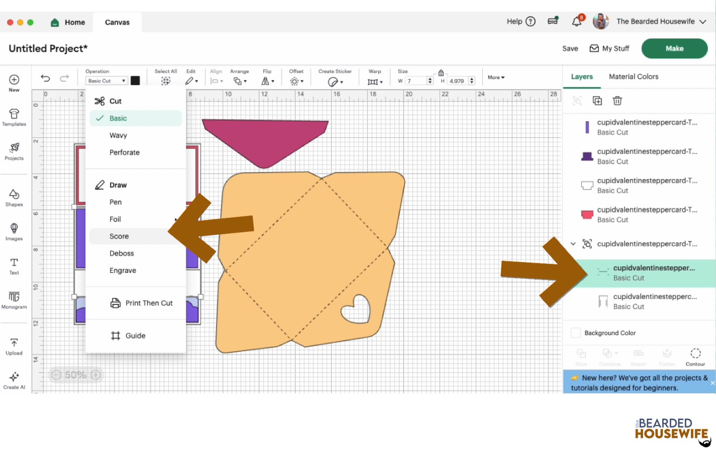This screenshot has height=455, width=716.
Task: Collapse the cupidvalentinesteppercard group chevron
Action: click(x=573, y=244)
